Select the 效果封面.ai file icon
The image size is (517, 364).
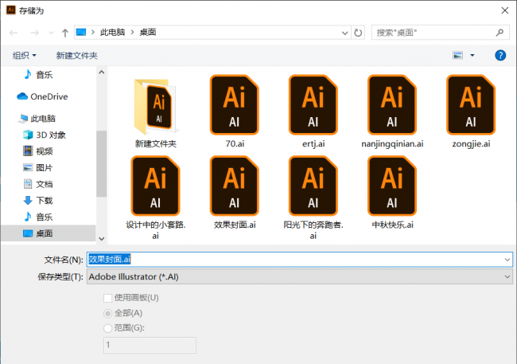(x=234, y=186)
